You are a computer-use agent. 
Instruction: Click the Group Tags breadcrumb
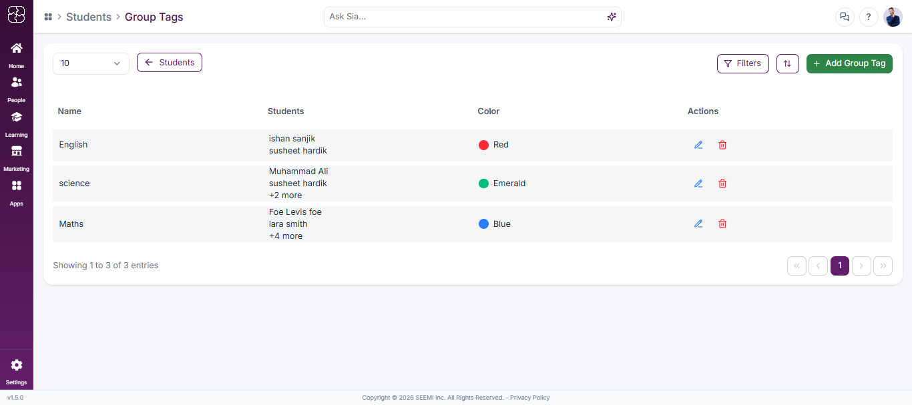(154, 17)
